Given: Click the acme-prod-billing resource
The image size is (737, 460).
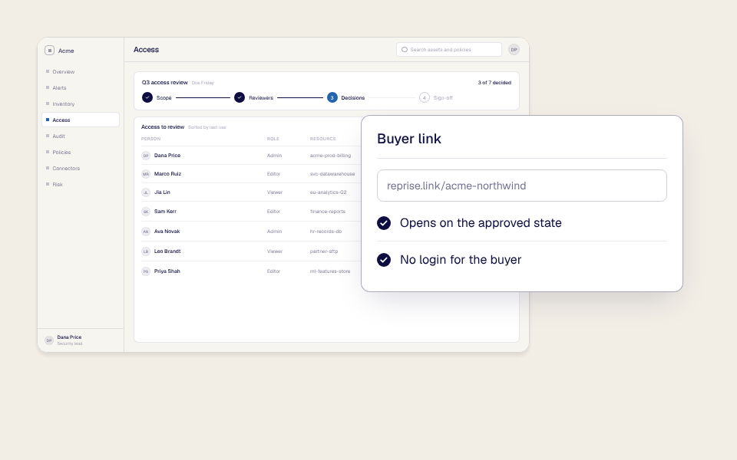Looking at the screenshot, I should pos(330,156).
